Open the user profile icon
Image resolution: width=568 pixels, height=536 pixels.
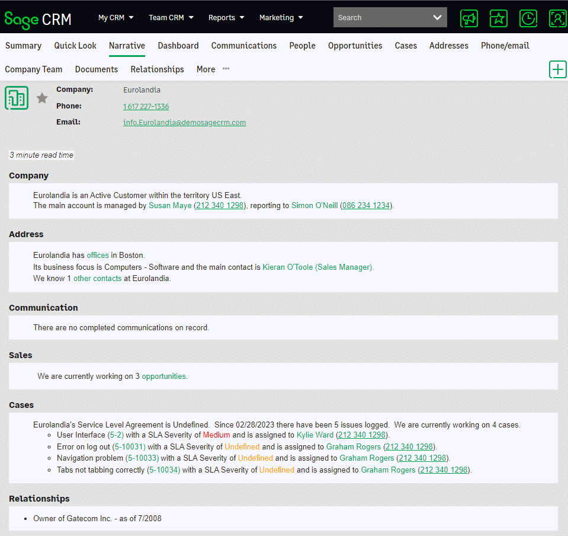[558, 18]
